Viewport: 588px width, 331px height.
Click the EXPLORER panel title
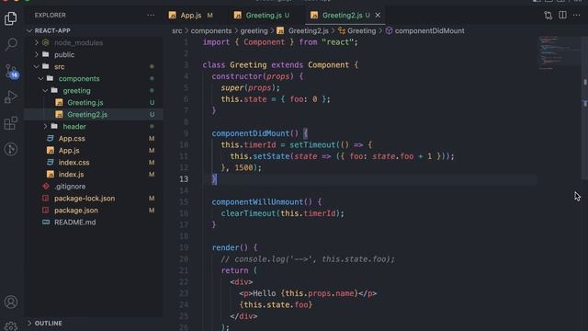click(51, 16)
